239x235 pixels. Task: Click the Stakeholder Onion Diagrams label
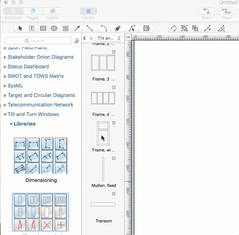coord(40,57)
